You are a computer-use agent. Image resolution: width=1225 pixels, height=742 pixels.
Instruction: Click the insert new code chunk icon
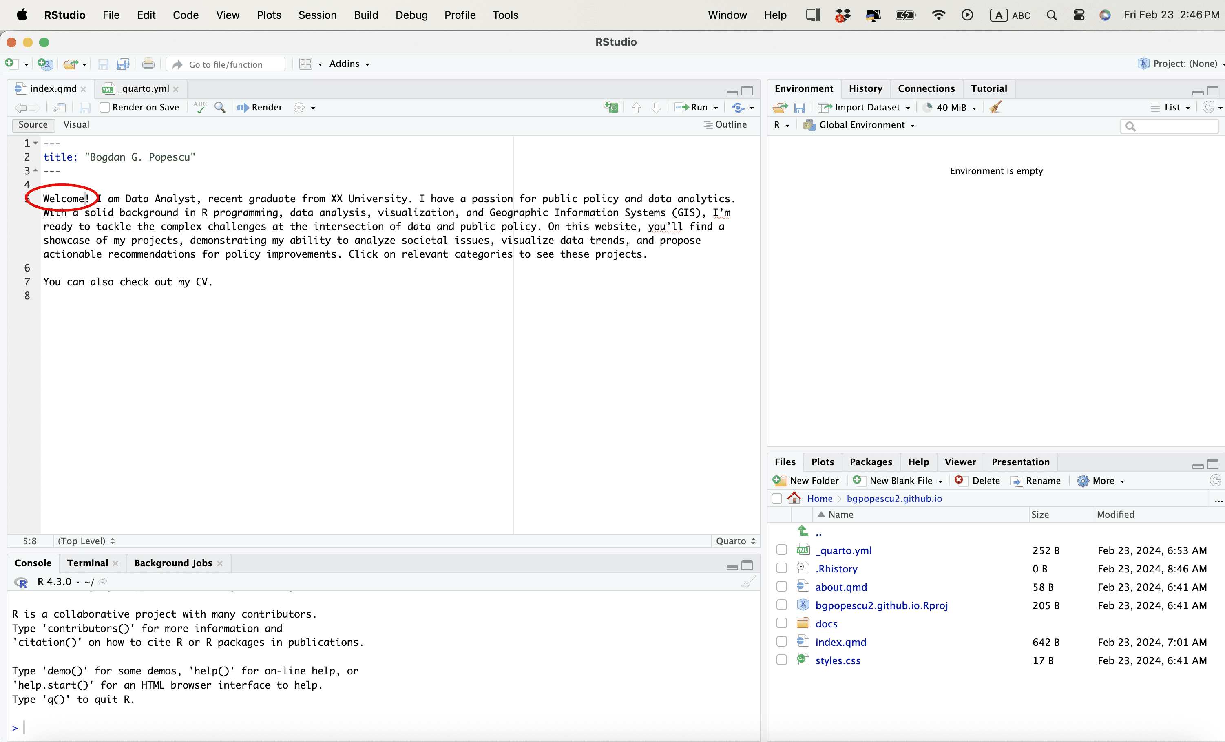(x=611, y=107)
